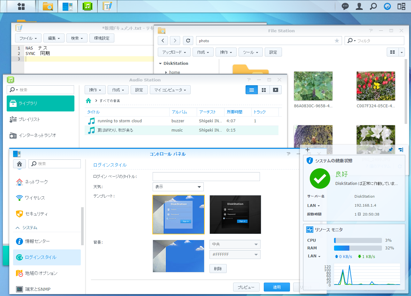The image size is (411, 296).
Task: Open the user account options icon
Action: pyautogui.click(x=359, y=6)
